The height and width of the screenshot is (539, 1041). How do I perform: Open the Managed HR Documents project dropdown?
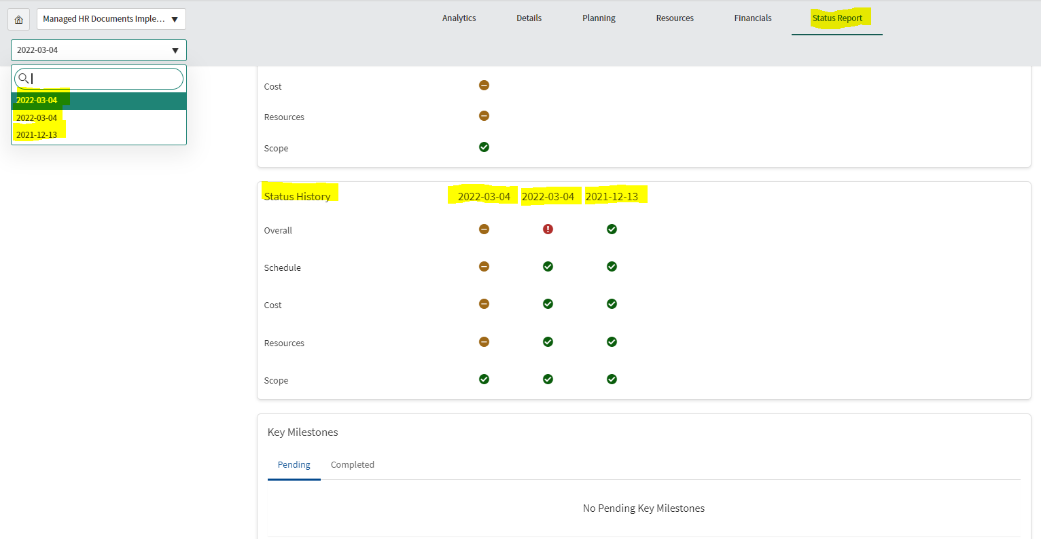click(x=111, y=19)
